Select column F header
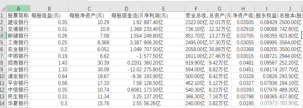 (x=196, y=9)
